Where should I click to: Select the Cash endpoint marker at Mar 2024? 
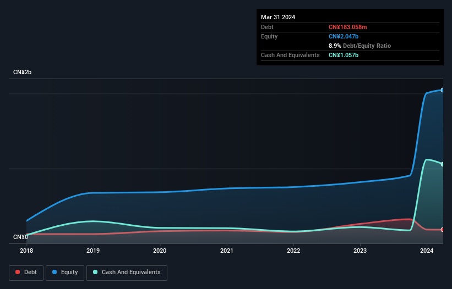click(443, 164)
